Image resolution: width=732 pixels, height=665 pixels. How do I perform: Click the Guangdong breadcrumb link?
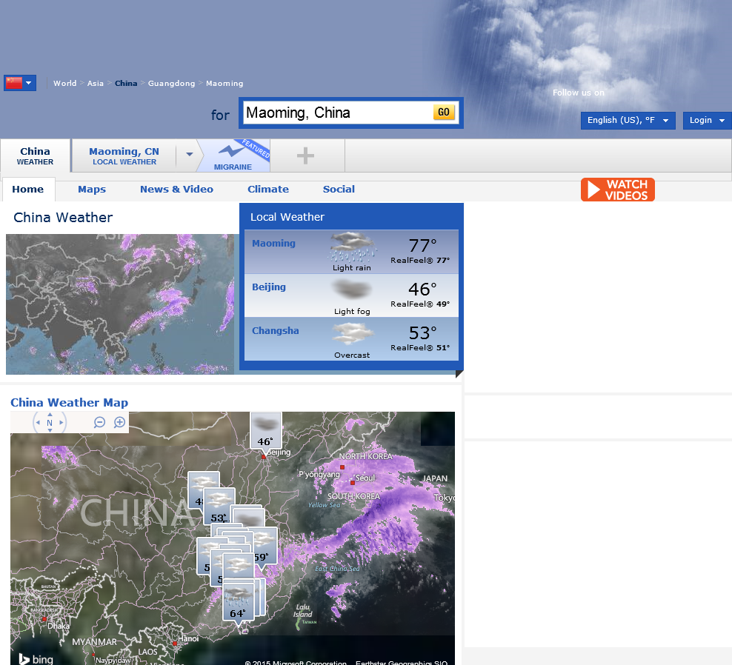pyautogui.click(x=171, y=83)
